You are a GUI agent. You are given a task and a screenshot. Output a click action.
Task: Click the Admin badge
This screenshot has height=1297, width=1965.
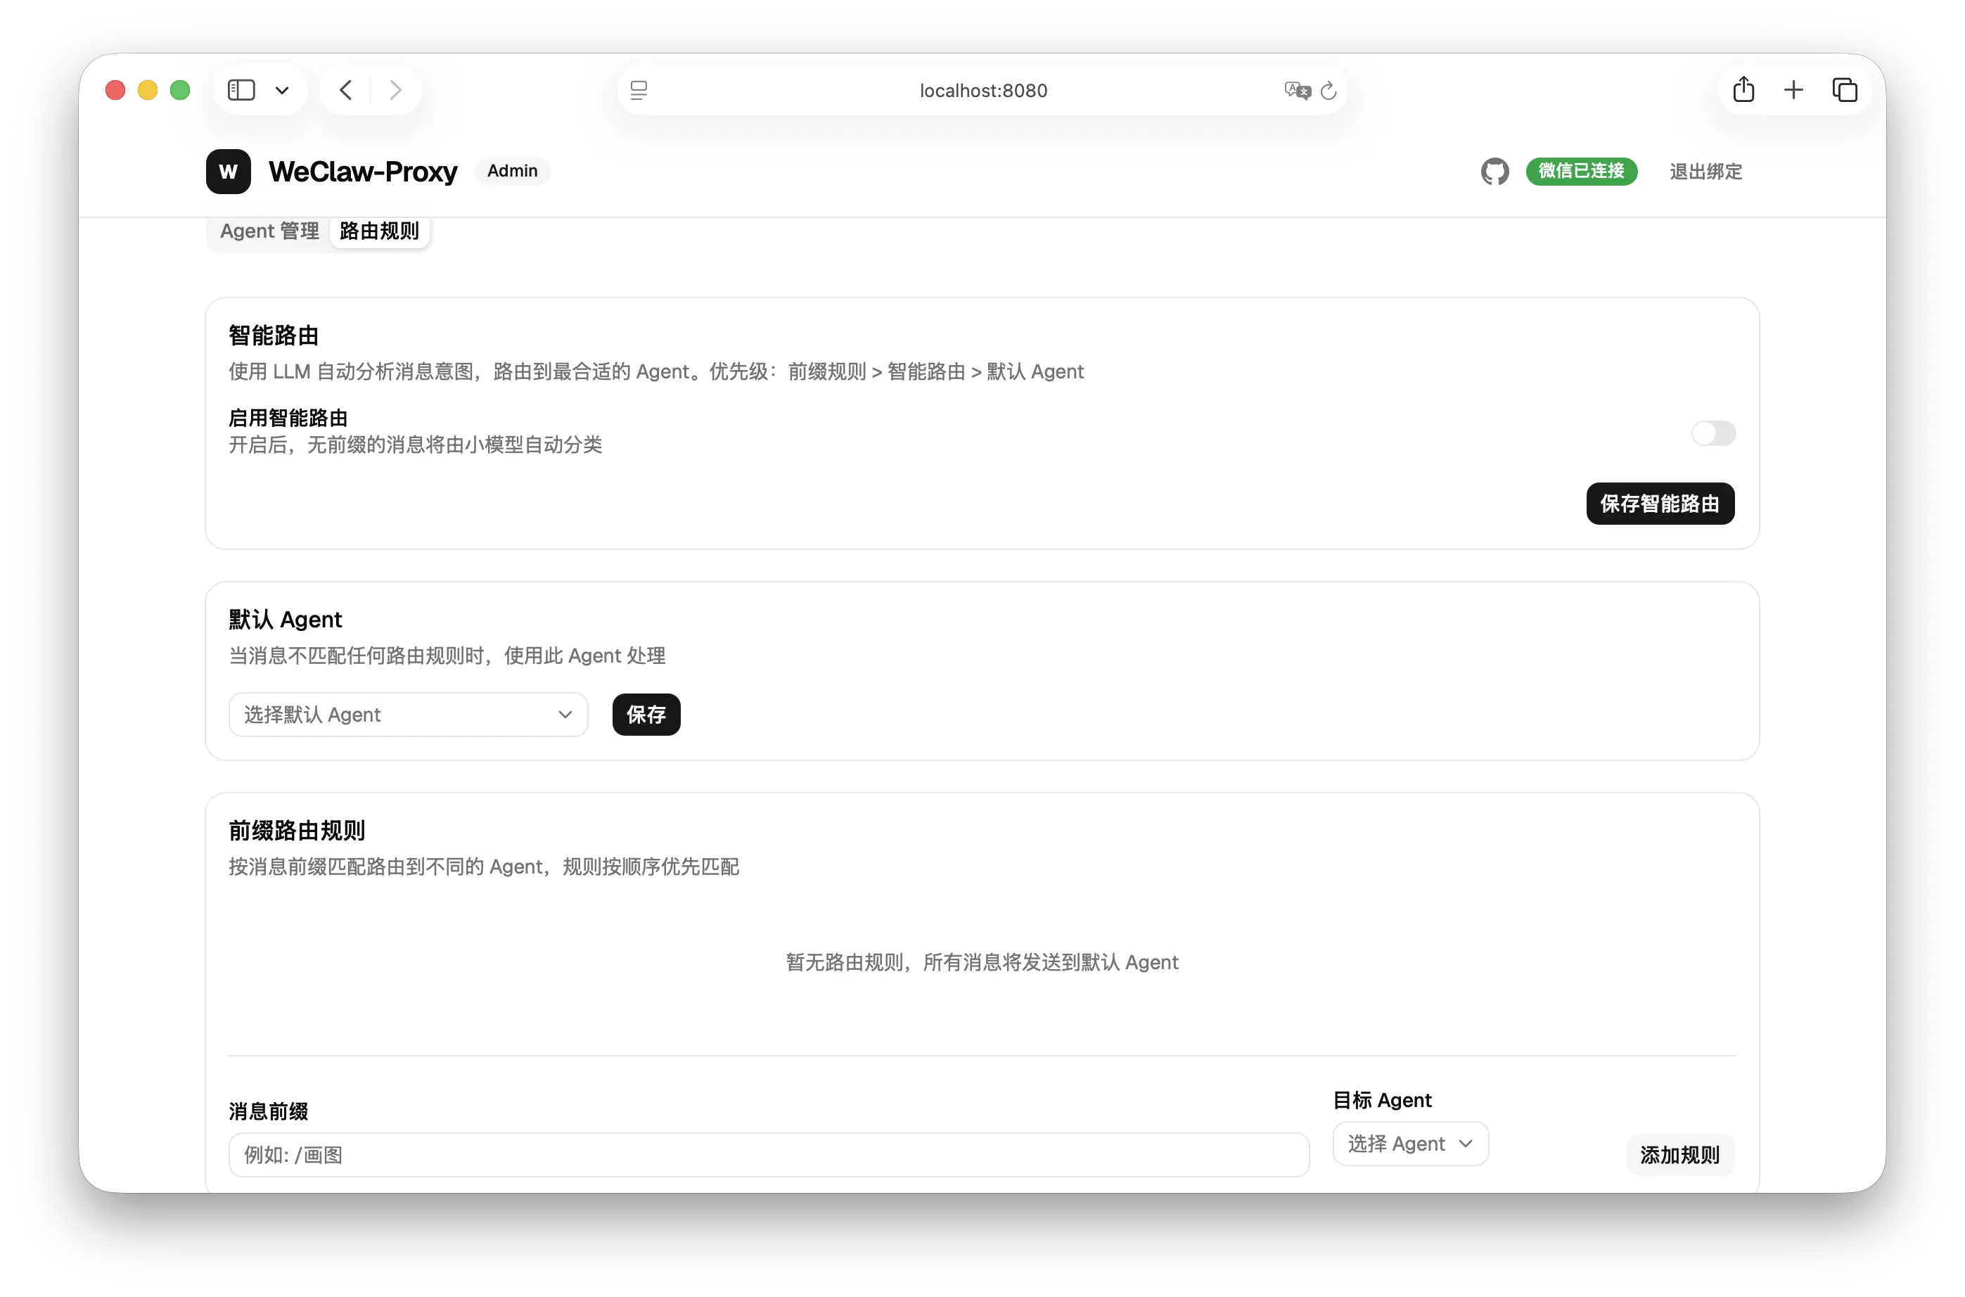point(512,171)
